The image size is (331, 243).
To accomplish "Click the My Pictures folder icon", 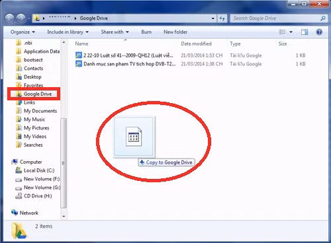I will click(x=19, y=128).
